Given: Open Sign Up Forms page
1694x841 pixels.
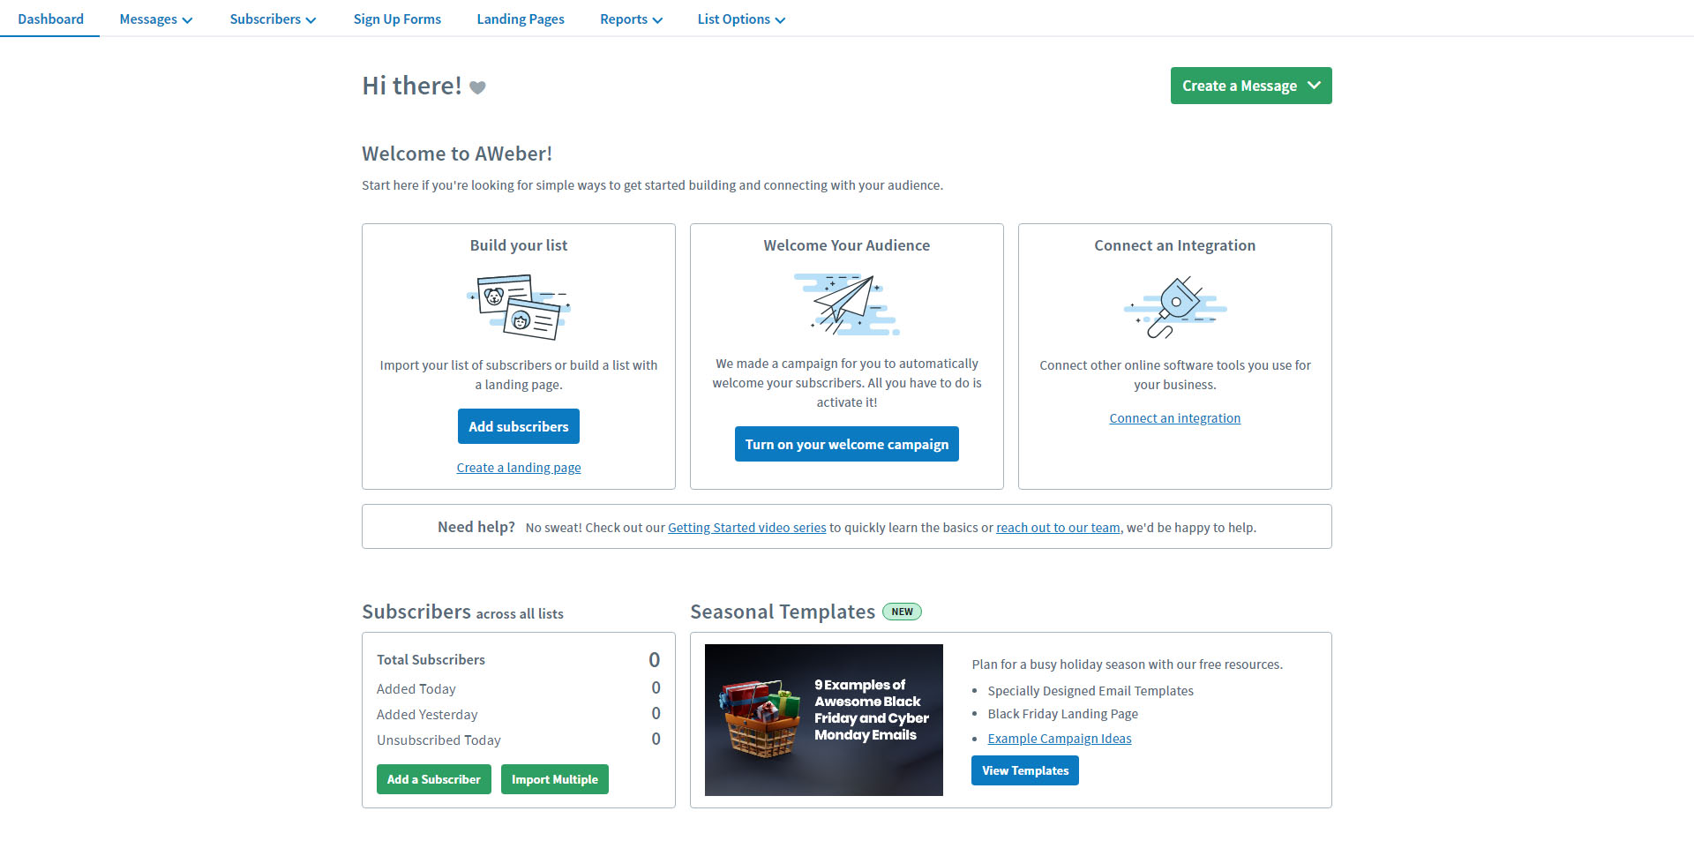Looking at the screenshot, I should coord(397,19).
